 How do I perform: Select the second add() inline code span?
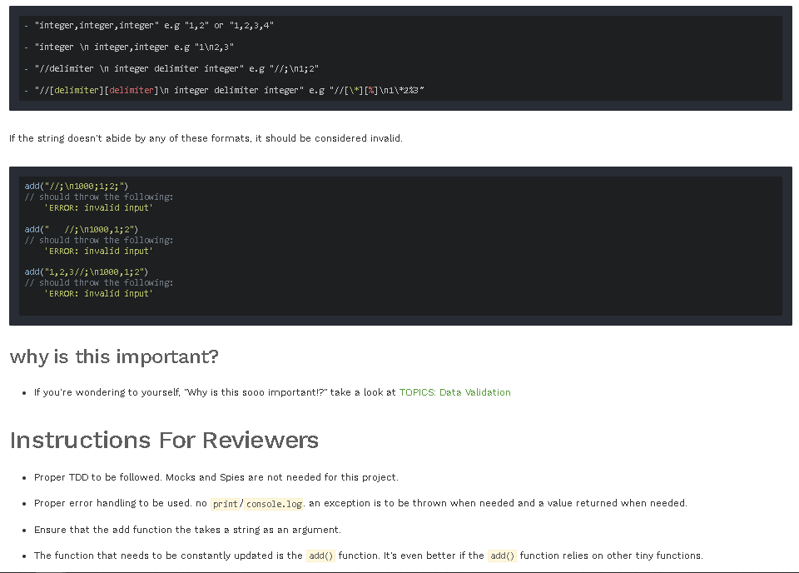[x=502, y=556]
